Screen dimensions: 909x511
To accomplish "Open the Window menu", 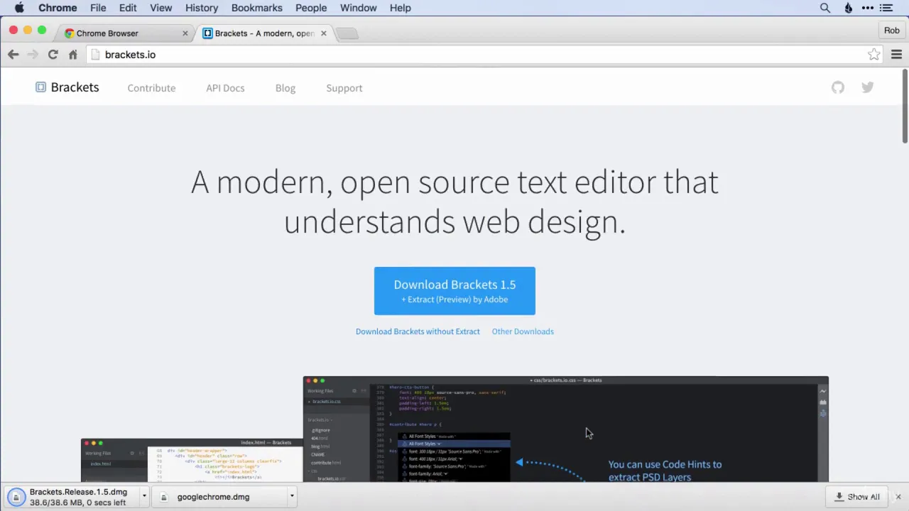I will pyautogui.click(x=359, y=8).
